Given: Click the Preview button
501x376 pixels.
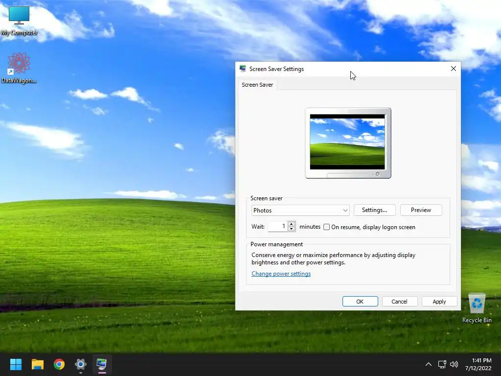Looking at the screenshot, I should pyautogui.click(x=421, y=210).
